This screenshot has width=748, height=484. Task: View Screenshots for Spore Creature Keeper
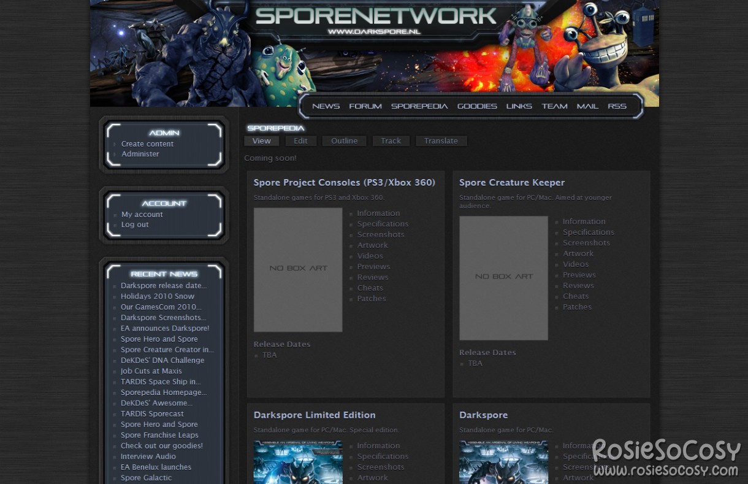pyautogui.click(x=586, y=242)
